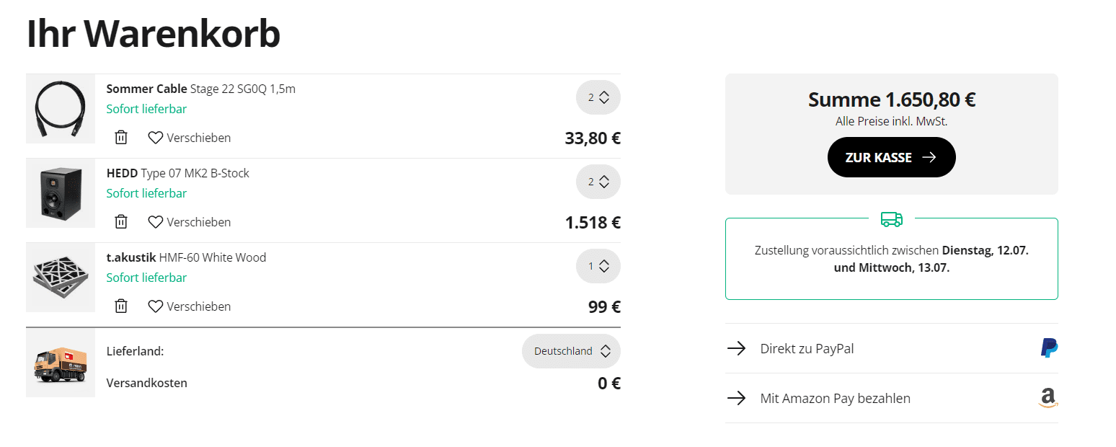Open the t.akustik panel thumbnail image

61,278
